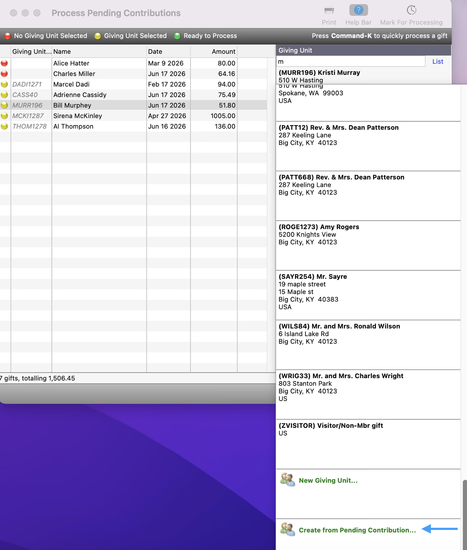Select the Alice Hatter contribution row
The width and height of the screenshot is (467, 550).
(133, 63)
